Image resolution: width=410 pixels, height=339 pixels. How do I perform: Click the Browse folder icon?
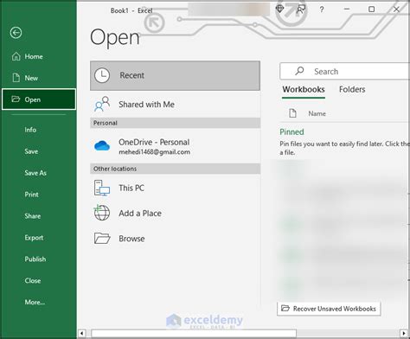(102, 239)
